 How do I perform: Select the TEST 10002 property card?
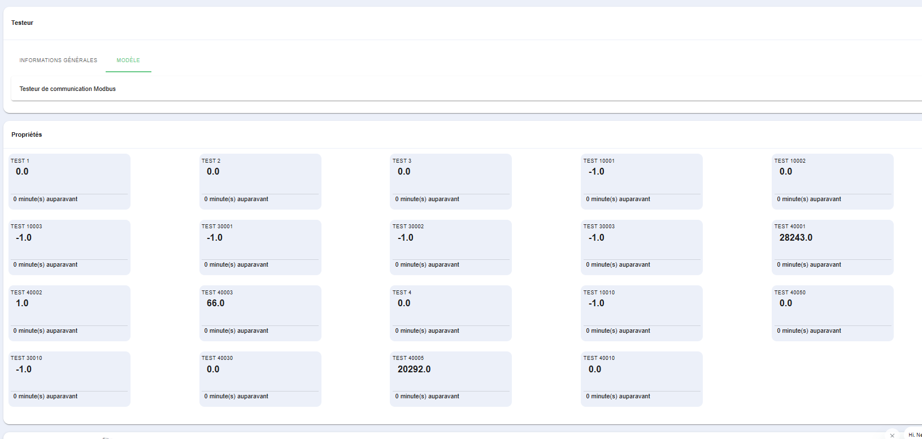pos(832,181)
